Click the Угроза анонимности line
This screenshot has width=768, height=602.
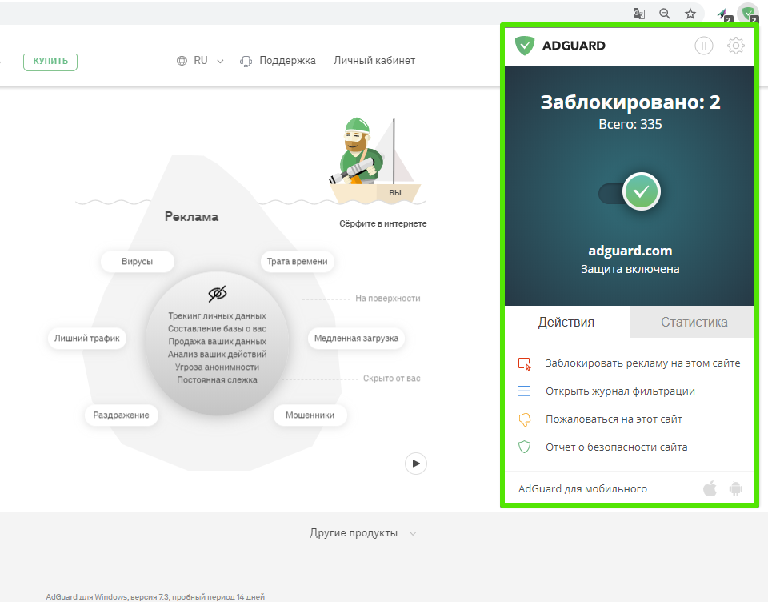(x=218, y=367)
